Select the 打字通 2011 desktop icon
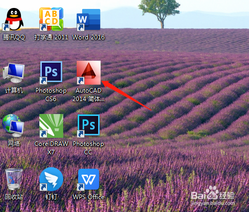249x212 pixels. pos(51,19)
